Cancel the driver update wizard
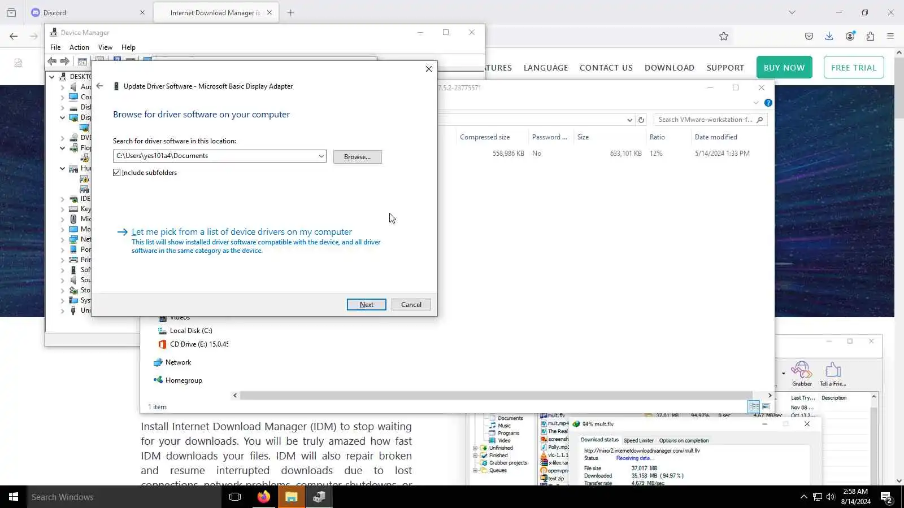904x508 pixels. click(x=411, y=305)
